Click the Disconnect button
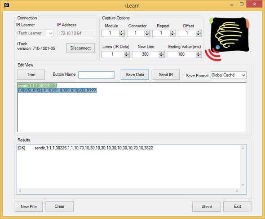The width and height of the screenshot is (265, 219). tap(80, 48)
